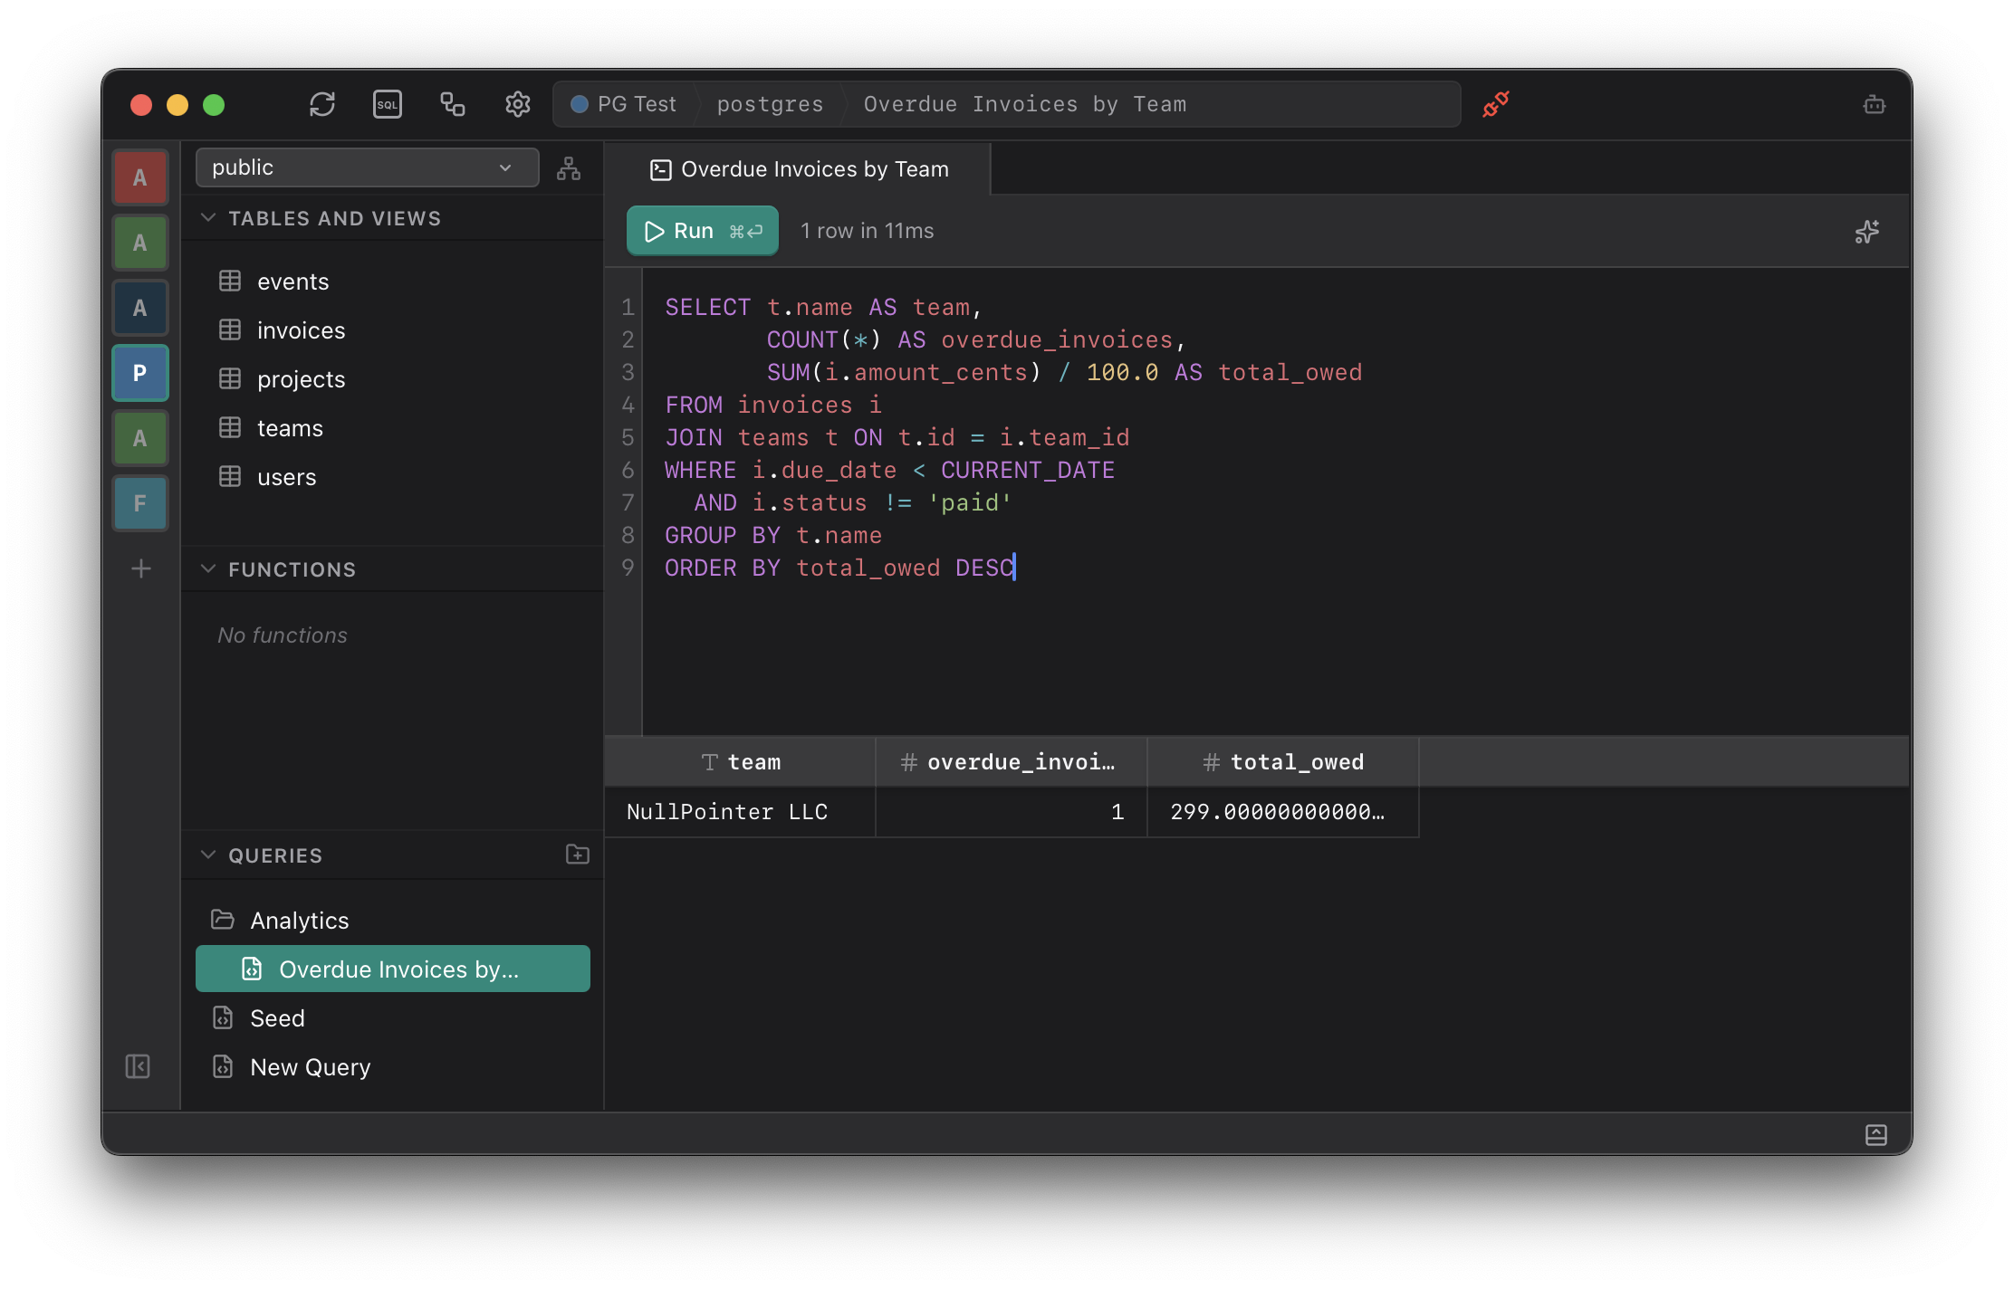Screen dimensions: 2014x1289
Task: Select the invoices table
Action: point(301,329)
